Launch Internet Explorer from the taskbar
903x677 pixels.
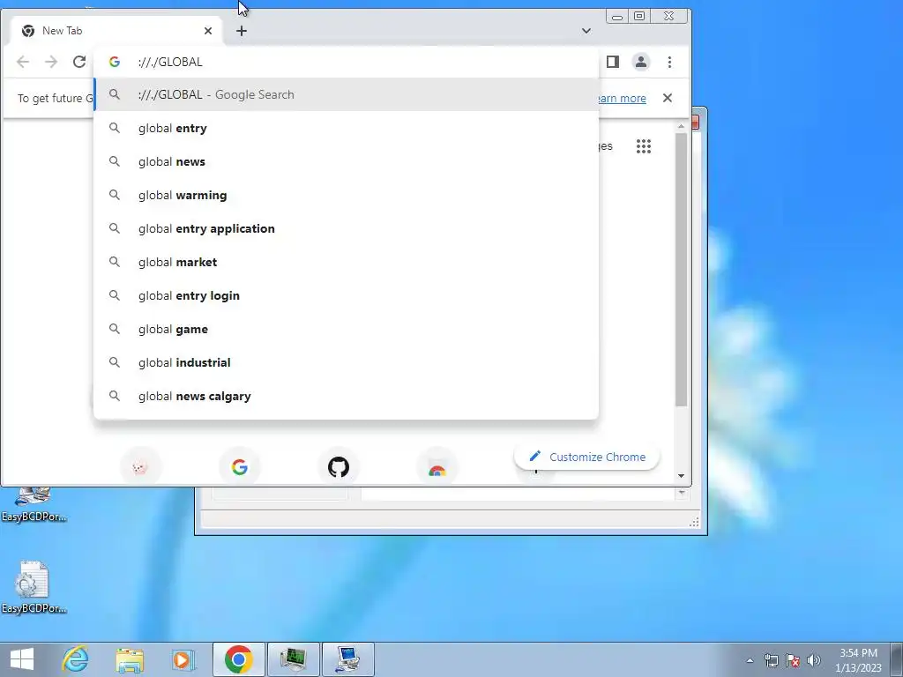(x=76, y=659)
